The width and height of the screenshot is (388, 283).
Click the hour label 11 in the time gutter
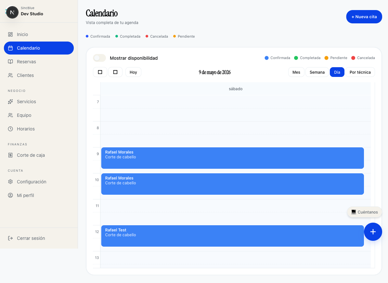coord(97,206)
